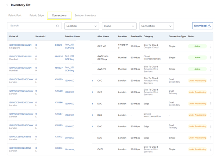Screen dimensions: 219x161
Task: Open the Status filter dropdown
Action: (119, 26)
